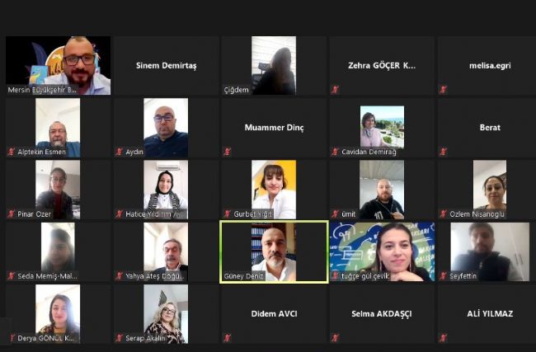The image size is (536, 352).
Task: Click muted mic icon on ALİ YILMAZ tile
Action: tap(443, 338)
